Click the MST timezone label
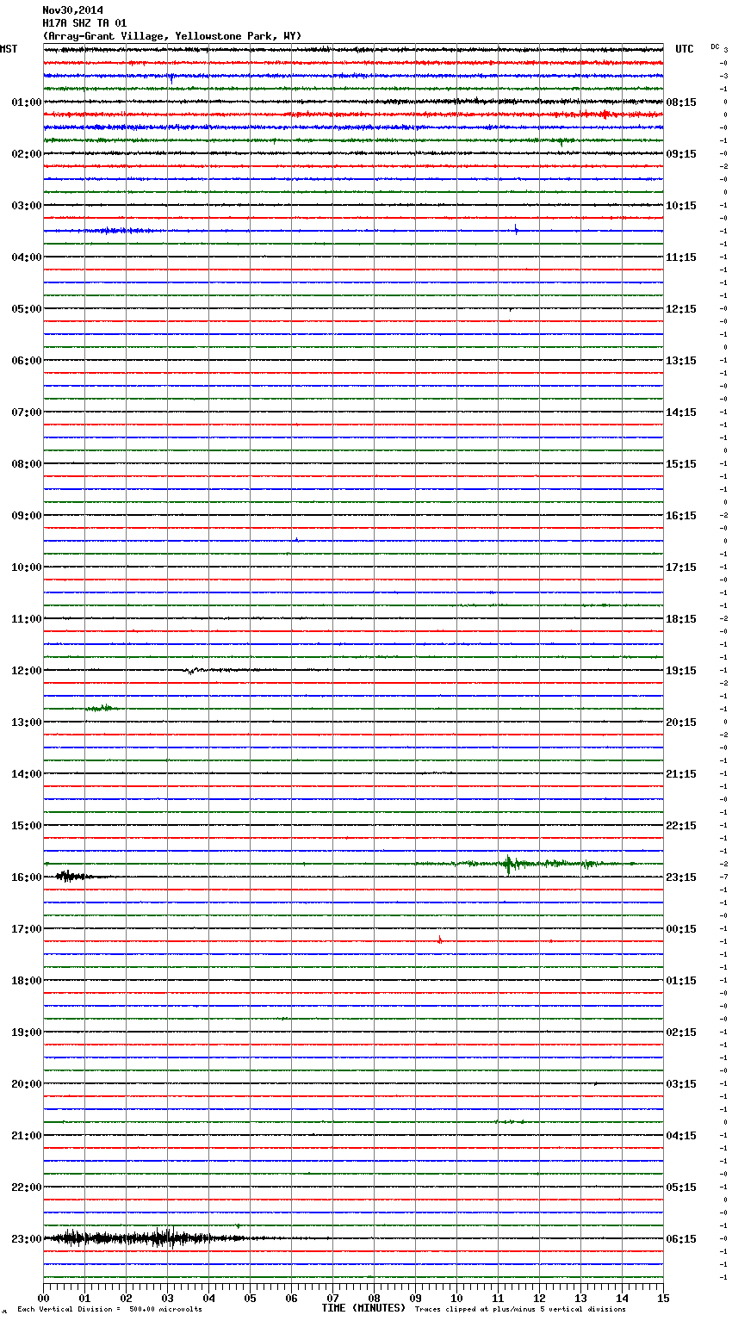Viewport: 732px width, 1321px height. click(x=9, y=49)
